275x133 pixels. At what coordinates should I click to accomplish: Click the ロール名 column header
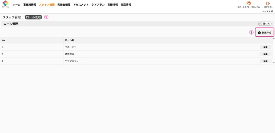(x=70, y=40)
